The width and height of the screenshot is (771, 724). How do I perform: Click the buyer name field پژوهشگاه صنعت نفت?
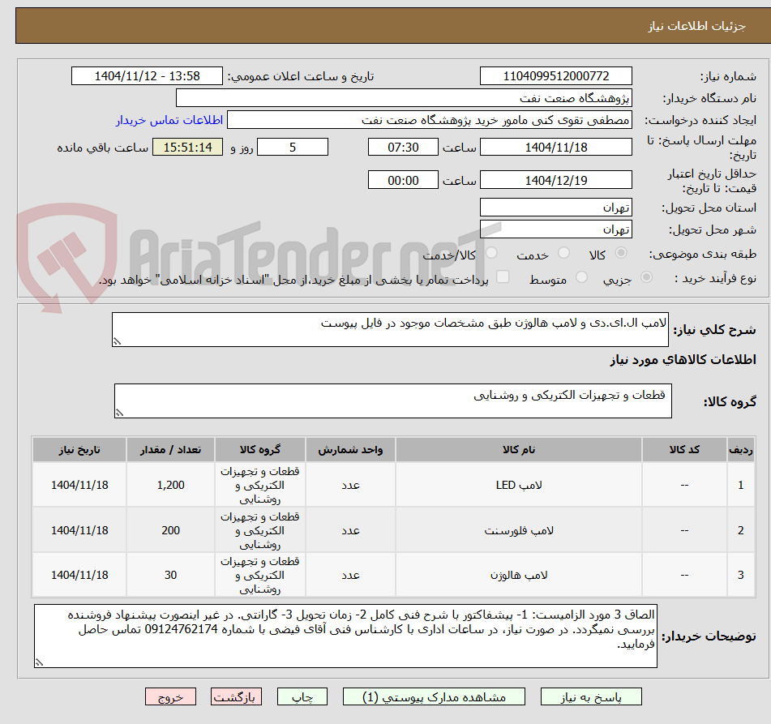(405, 98)
